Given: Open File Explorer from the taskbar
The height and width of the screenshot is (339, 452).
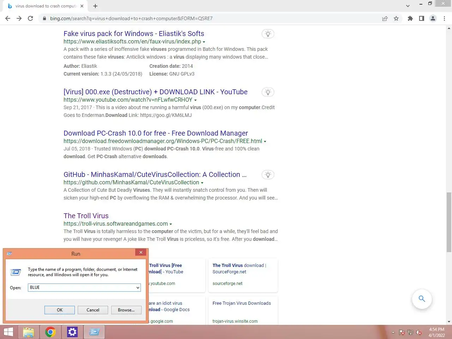Looking at the screenshot, I should coord(29,332).
